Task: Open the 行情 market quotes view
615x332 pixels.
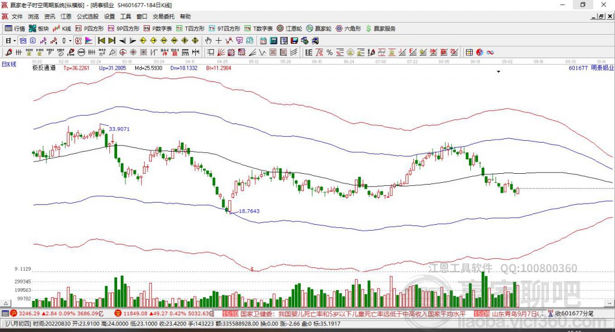Action: tap(14, 29)
